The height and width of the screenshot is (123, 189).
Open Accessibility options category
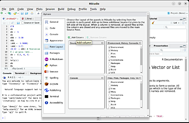pyautogui.click(x=54, y=103)
